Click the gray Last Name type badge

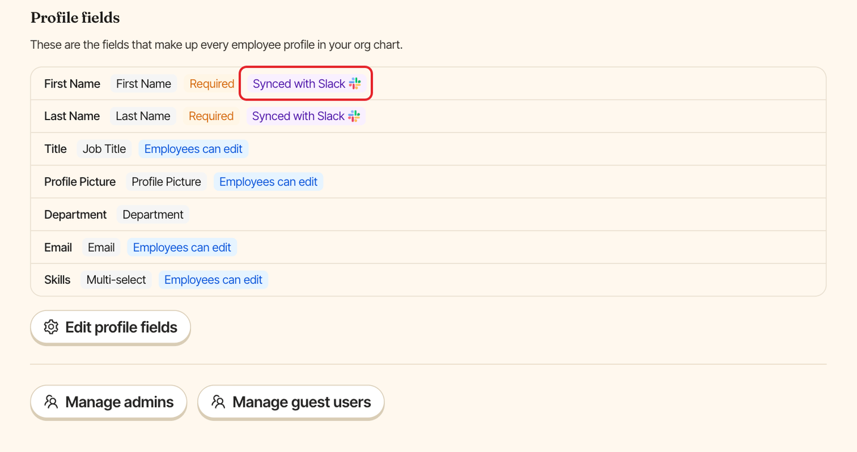click(143, 116)
